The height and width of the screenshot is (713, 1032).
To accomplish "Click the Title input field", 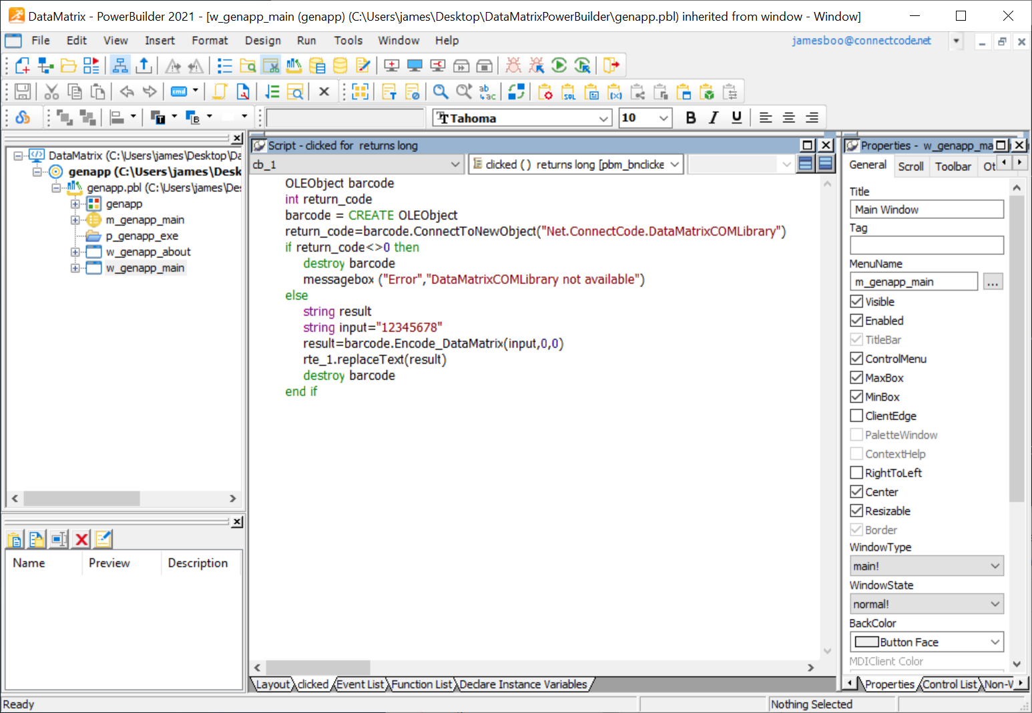I will 927,210.
